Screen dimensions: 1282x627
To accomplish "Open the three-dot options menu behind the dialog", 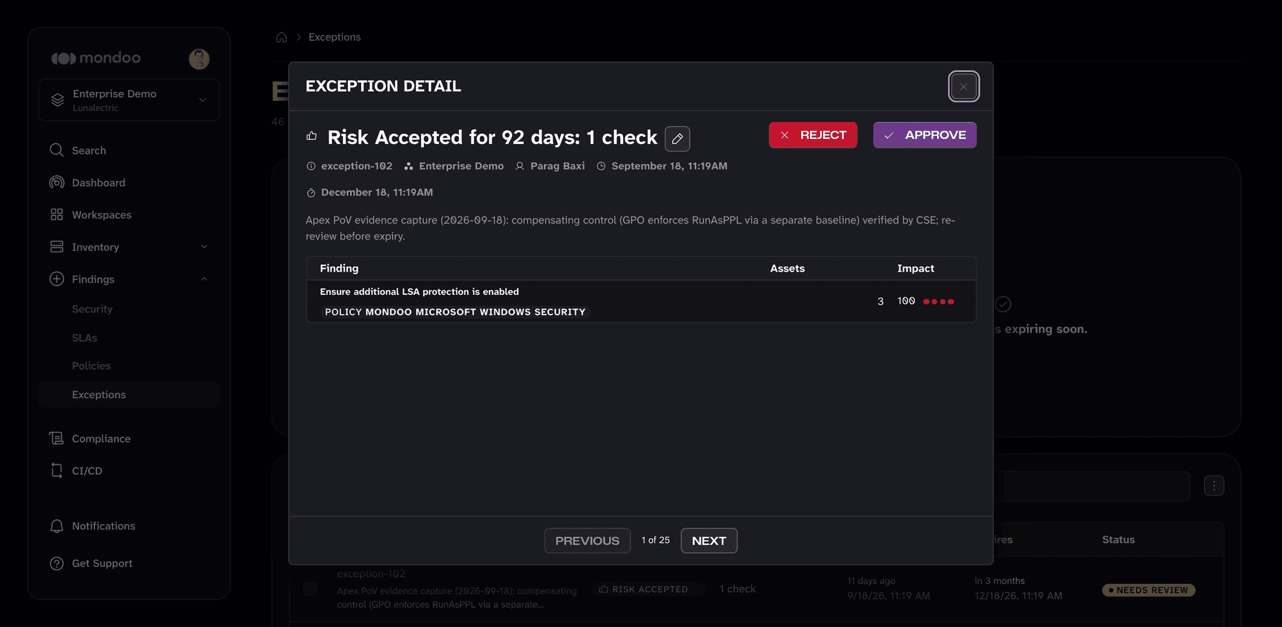I will point(1214,486).
